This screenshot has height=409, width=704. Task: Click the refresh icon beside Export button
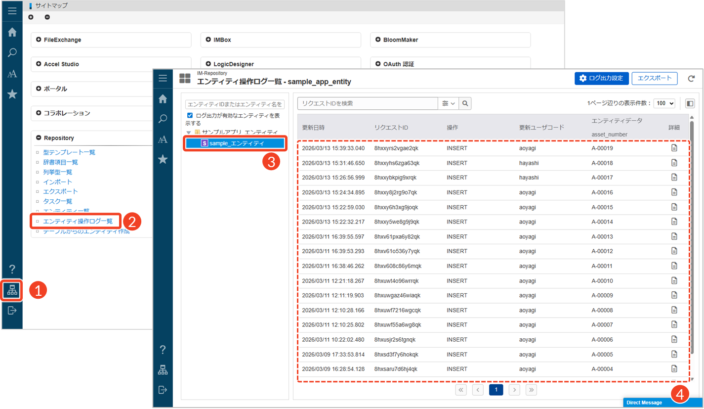tap(691, 79)
